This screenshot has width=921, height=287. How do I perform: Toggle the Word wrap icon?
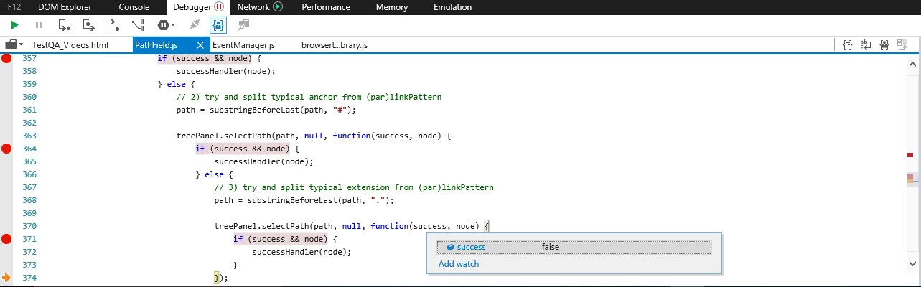(866, 44)
